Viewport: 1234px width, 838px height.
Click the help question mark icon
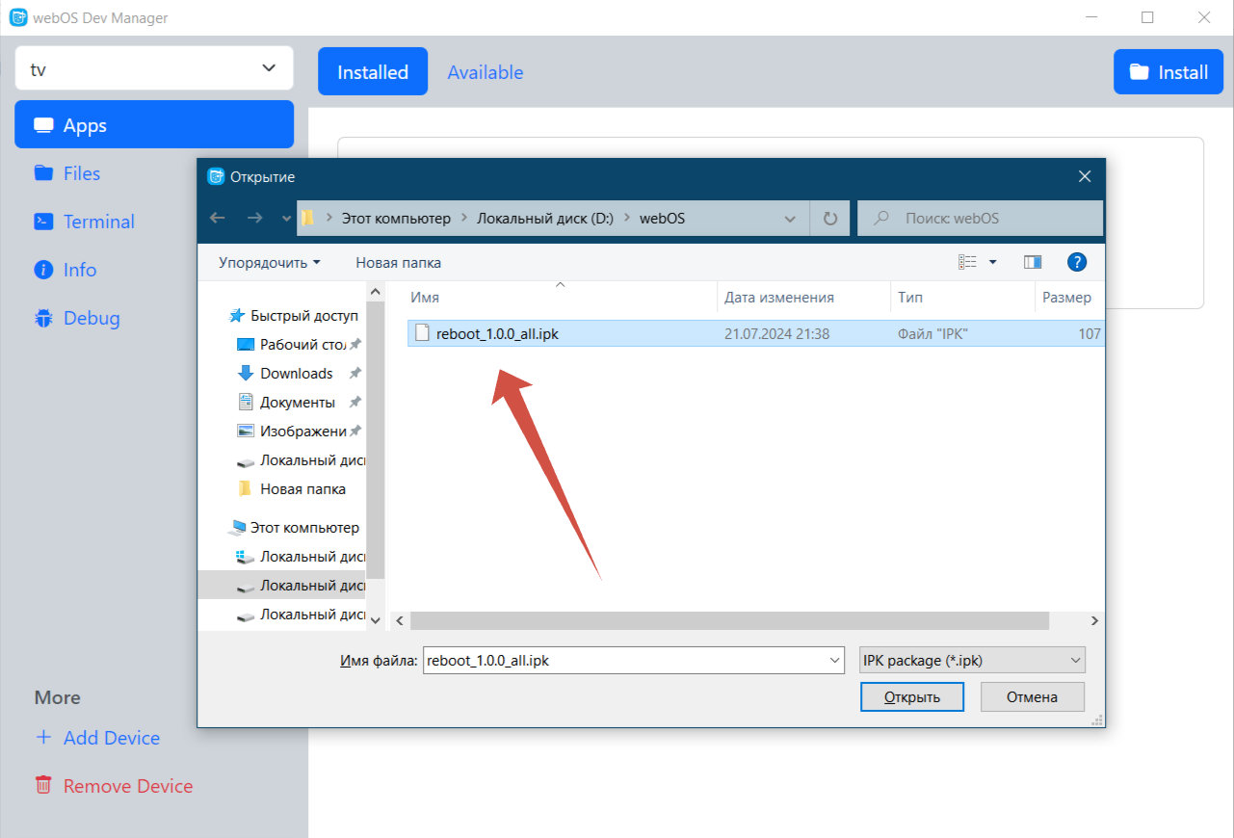[x=1077, y=262]
